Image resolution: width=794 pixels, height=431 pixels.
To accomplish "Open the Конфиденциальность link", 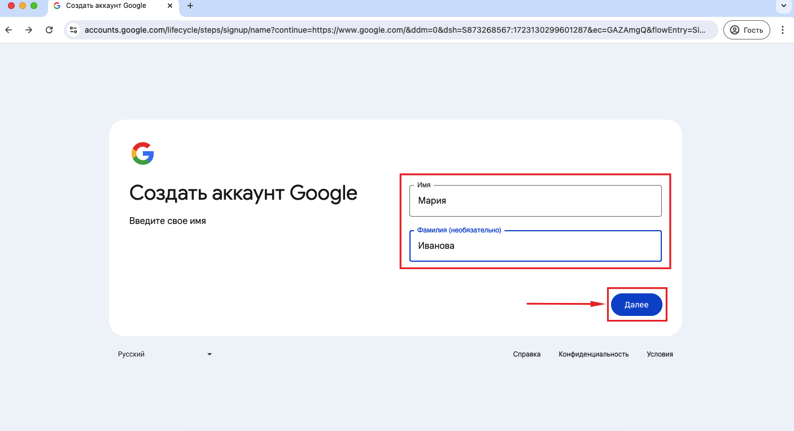I will [594, 354].
